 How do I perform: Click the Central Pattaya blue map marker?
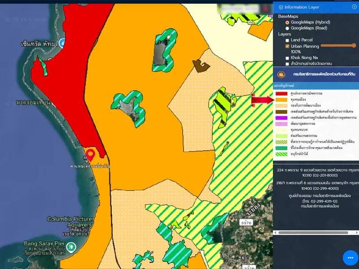(x=62, y=43)
